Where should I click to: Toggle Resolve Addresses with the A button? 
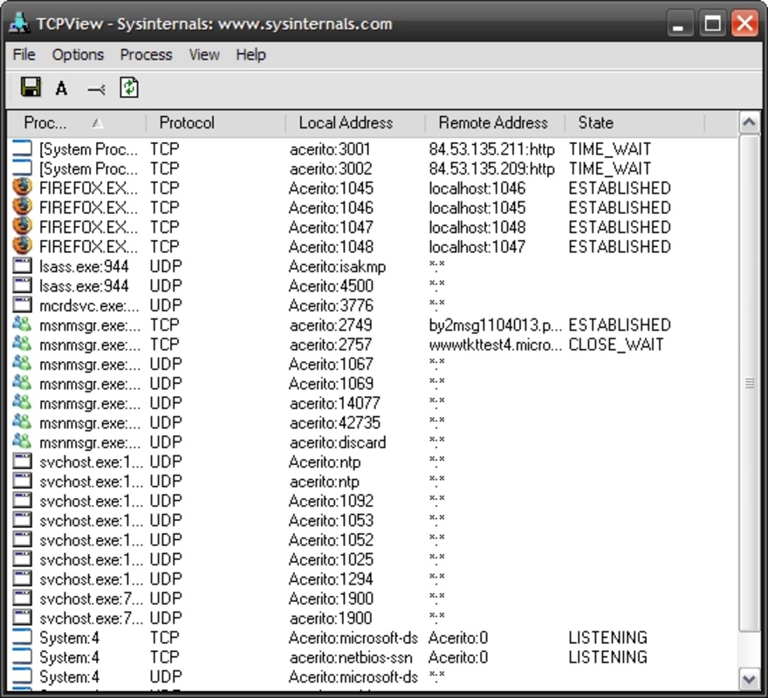click(61, 88)
